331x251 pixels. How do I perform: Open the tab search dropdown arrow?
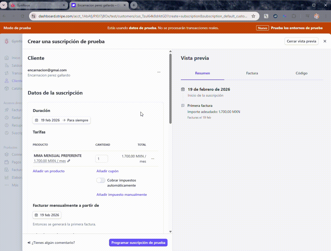click(x=4, y=5)
